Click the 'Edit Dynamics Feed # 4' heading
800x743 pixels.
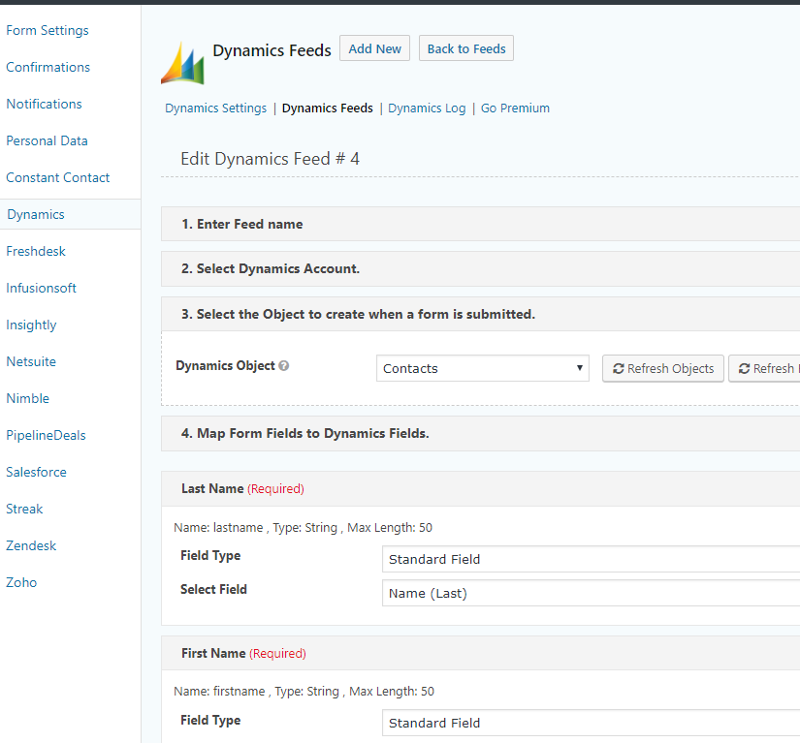(270, 159)
